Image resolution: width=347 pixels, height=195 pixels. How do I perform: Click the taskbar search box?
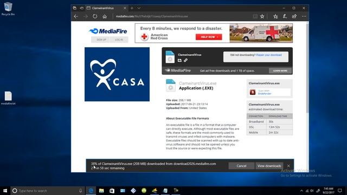[47, 191]
